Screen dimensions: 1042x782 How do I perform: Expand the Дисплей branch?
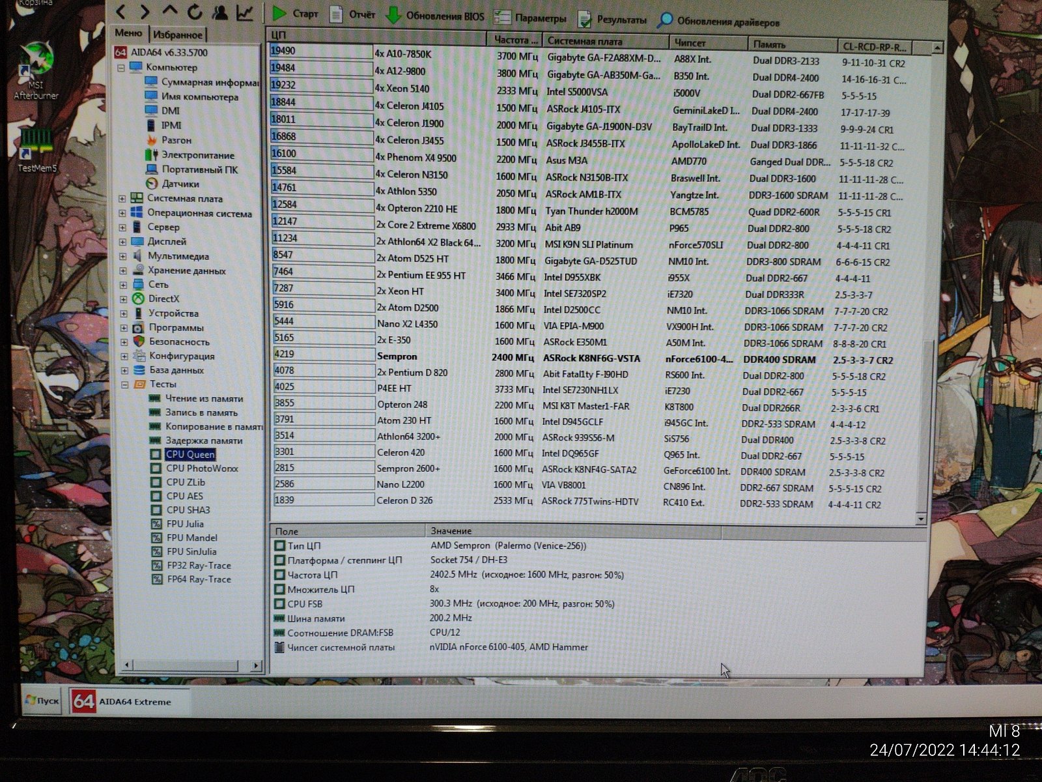[122, 242]
